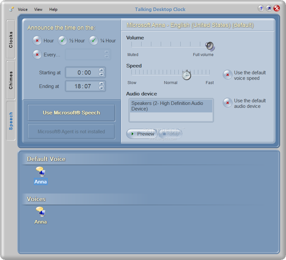Click the Normal speed label
286x260 pixels.
171,83
